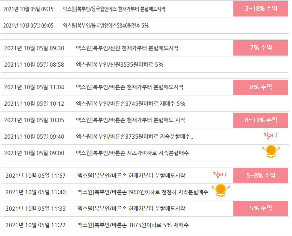Click the meditating sun mascot beside 11:40 entry
Screen dimensions: 292x236
[221, 190]
